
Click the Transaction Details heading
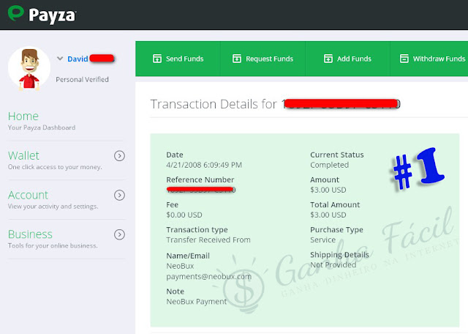point(214,104)
